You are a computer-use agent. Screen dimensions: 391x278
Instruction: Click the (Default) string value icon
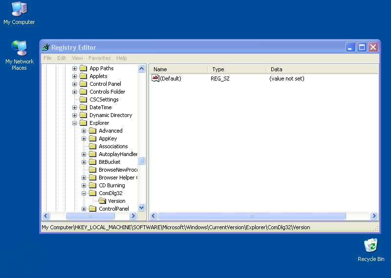(155, 78)
